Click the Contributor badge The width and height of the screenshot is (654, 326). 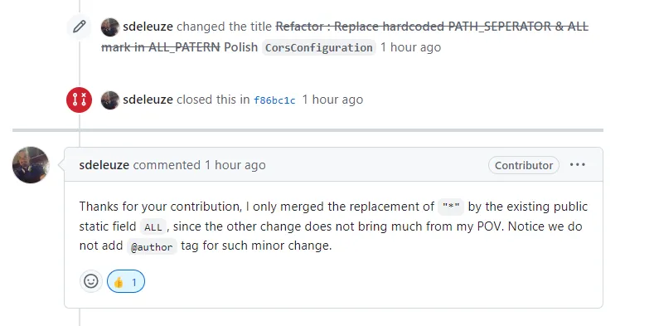pyautogui.click(x=524, y=165)
